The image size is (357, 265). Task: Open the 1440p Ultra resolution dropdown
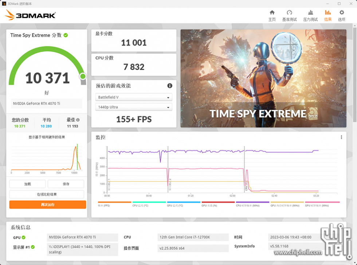[x=134, y=107]
